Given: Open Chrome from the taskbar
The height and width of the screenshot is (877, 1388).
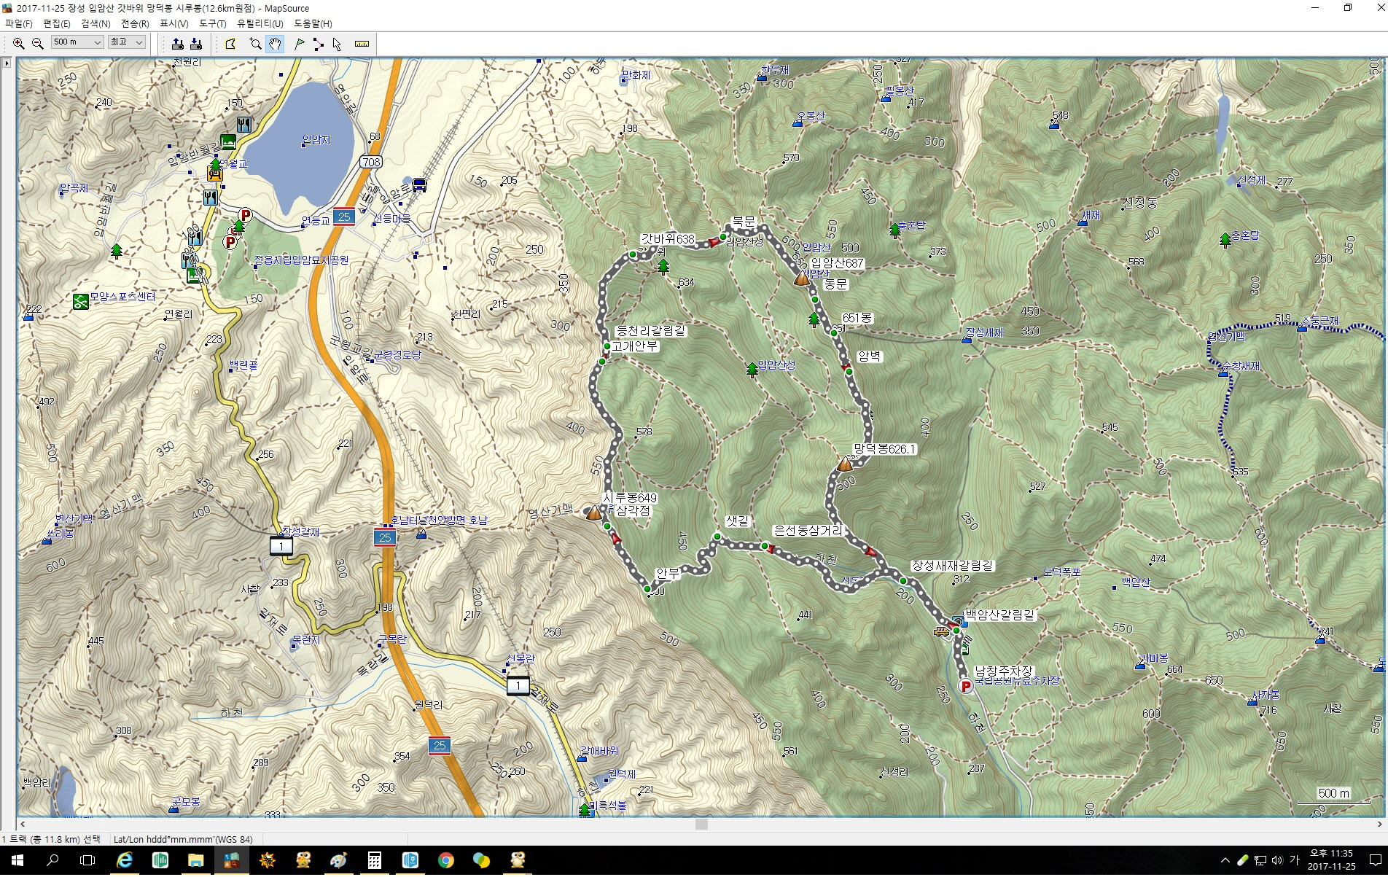Looking at the screenshot, I should (x=445, y=860).
